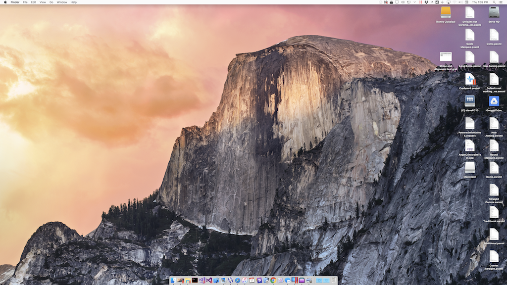Open Google Chrome from the Dock
Viewport: 507px width, 285px height.
click(273, 280)
